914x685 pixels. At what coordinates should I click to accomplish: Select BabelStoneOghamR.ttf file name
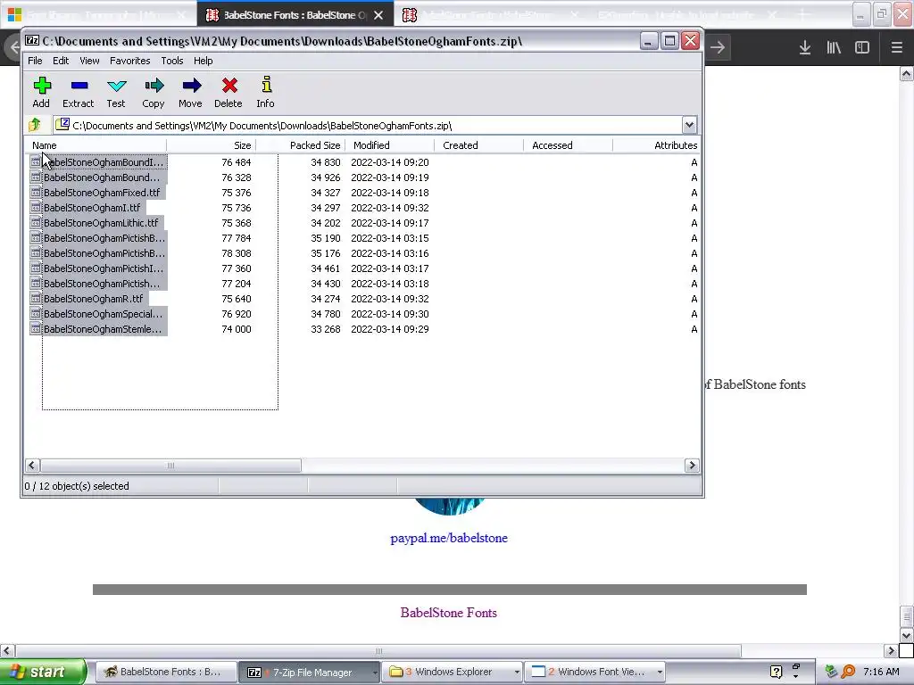pos(93,298)
